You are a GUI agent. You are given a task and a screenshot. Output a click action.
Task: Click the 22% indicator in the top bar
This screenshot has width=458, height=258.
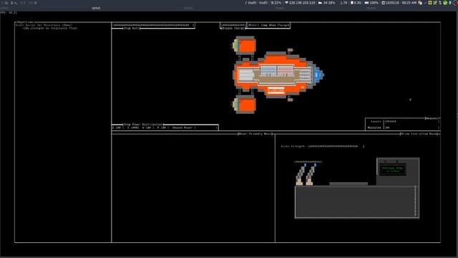point(276,3)
